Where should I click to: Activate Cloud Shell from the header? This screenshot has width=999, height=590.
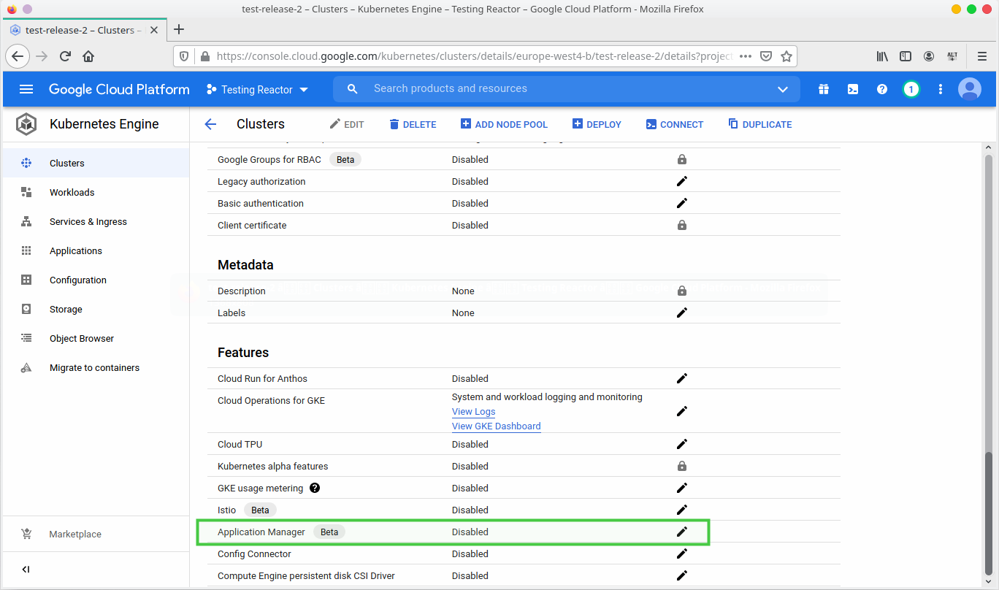pos(853,89)
